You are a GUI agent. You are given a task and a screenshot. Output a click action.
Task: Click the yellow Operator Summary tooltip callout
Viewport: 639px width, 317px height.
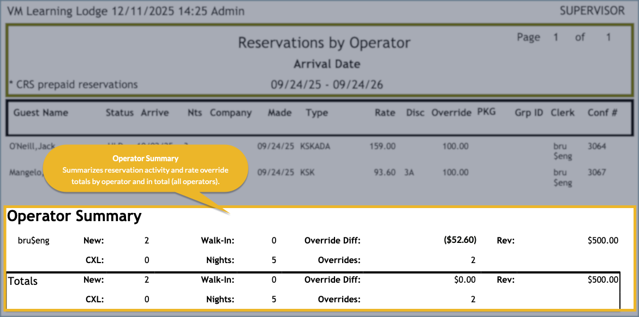[x=145, y=168]
